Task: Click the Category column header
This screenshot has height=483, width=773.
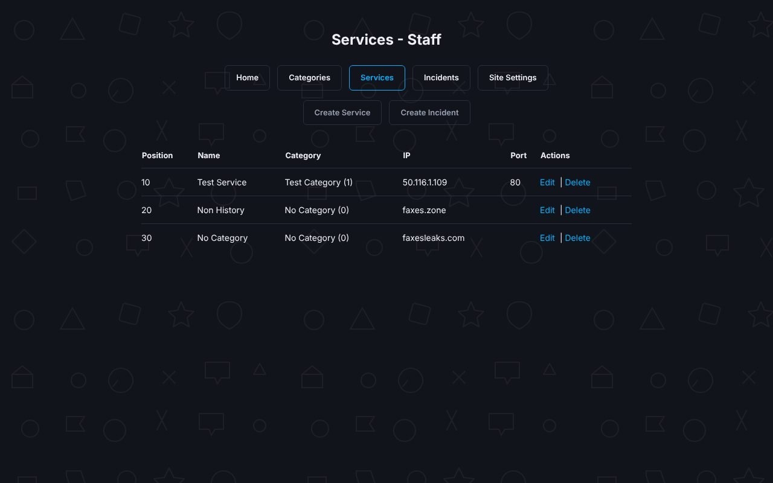Action: (x=303, y=155)
